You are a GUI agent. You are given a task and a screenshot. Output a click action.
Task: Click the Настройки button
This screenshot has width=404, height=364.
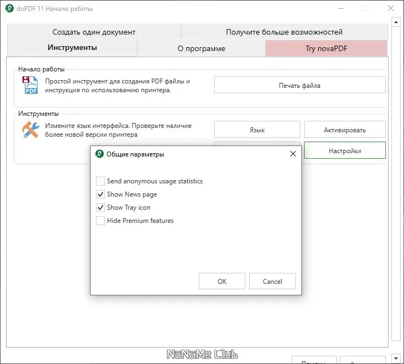click(x=345, y=150)
